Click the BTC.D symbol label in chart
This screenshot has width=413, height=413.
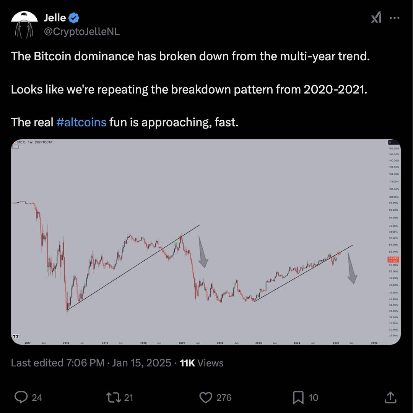(x=21, y=142)
